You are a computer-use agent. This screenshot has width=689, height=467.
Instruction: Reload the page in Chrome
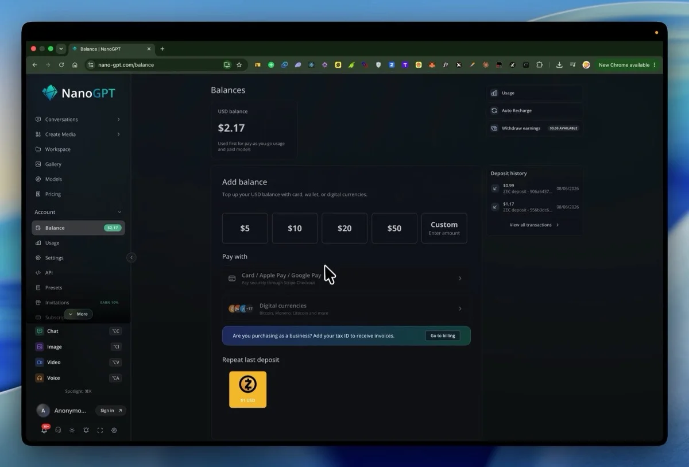tap(61, 65)
